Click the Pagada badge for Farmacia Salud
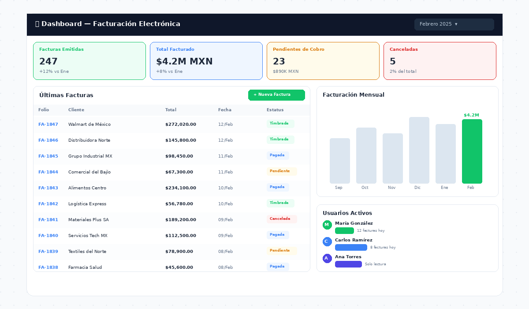 tap(278, 267)
